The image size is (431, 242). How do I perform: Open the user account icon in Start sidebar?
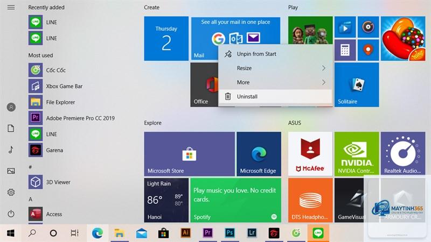11,107
